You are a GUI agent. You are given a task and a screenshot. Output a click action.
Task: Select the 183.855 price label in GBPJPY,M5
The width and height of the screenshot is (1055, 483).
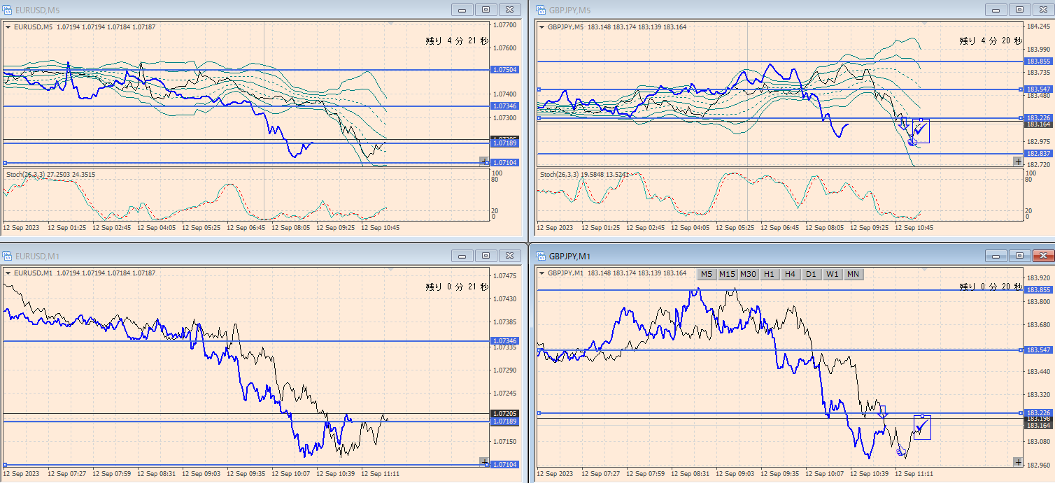coord(1039,62)
